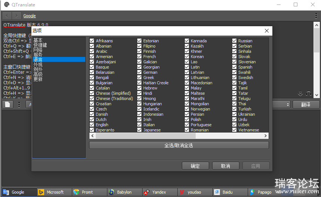Click the Google service icon
The height and width of the screenshot is (197, 321).
pyautogui.click(x=6, y=192)
